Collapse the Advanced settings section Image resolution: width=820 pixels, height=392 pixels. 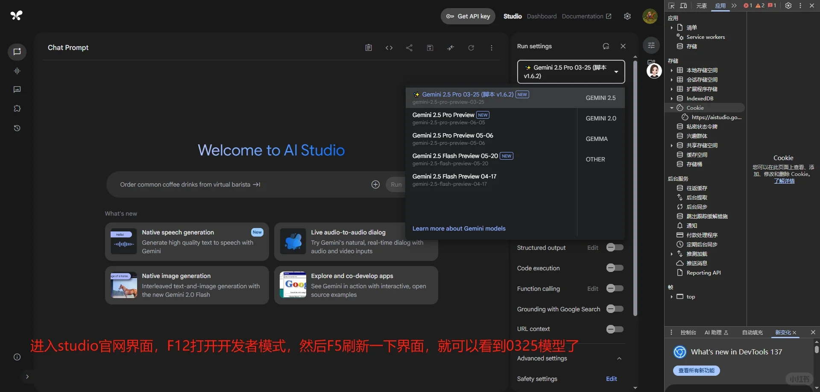pyautogui.click(x=619, y=359)
